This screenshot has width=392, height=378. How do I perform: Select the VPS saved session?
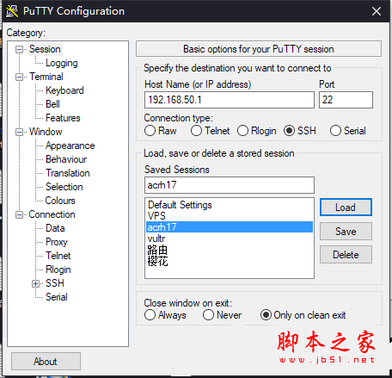230,216
